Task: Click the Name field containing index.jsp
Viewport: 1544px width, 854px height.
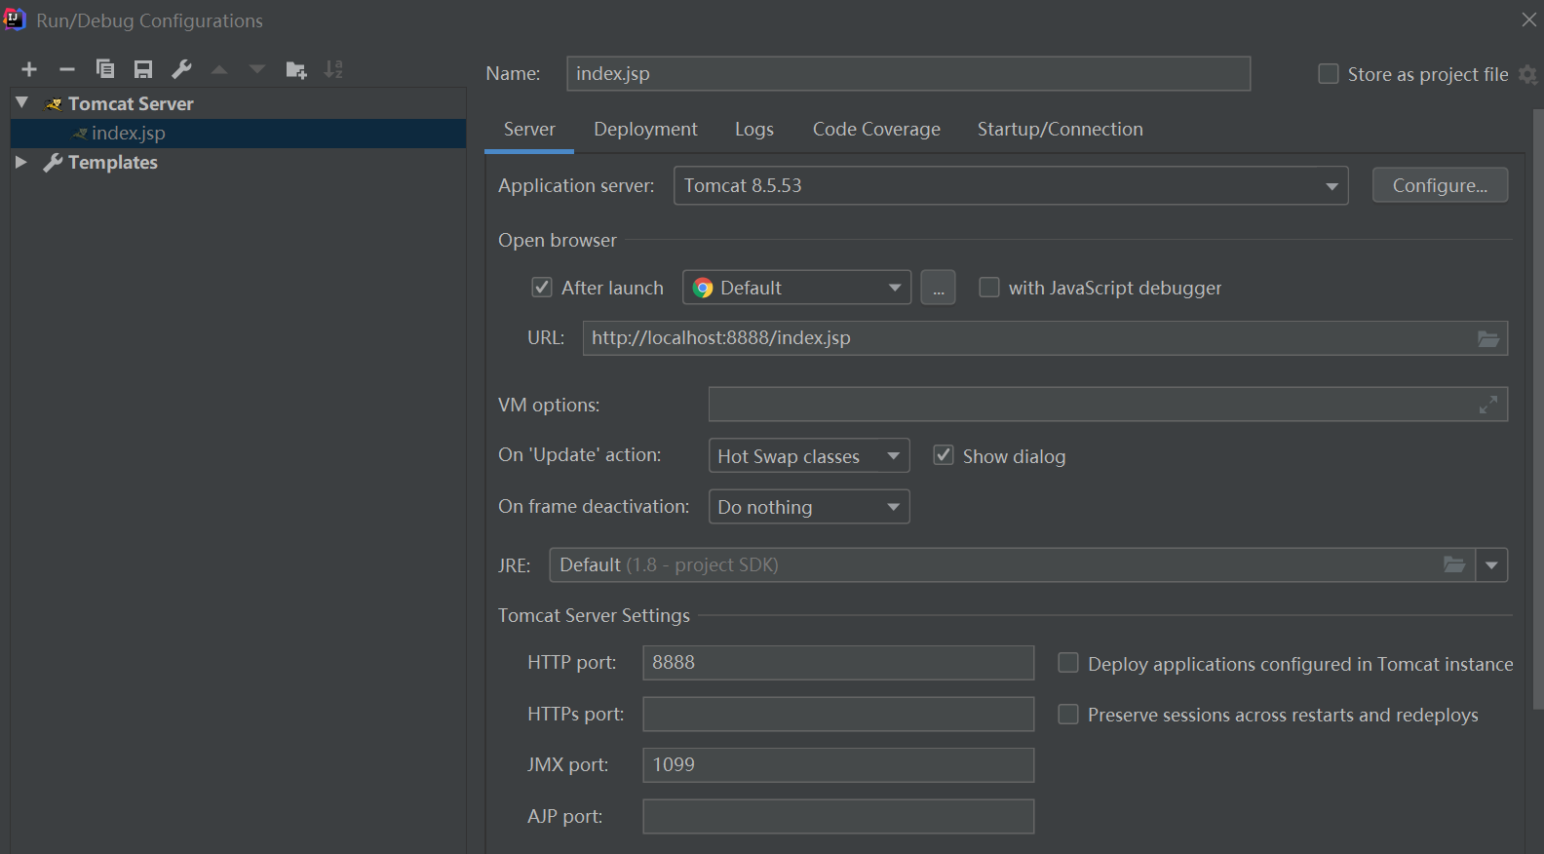Action: pyautogui.click(x=908, y=74)
